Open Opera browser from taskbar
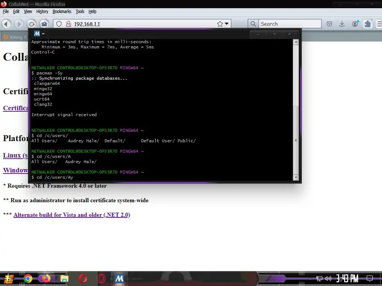This screenshot has width=382, height=286. 83,279
